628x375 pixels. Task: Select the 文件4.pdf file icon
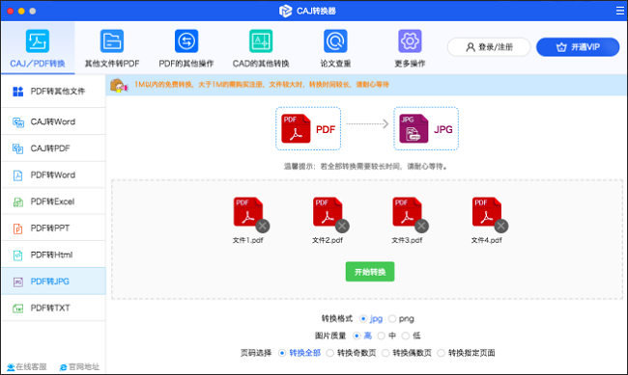[x=487, y=212]
